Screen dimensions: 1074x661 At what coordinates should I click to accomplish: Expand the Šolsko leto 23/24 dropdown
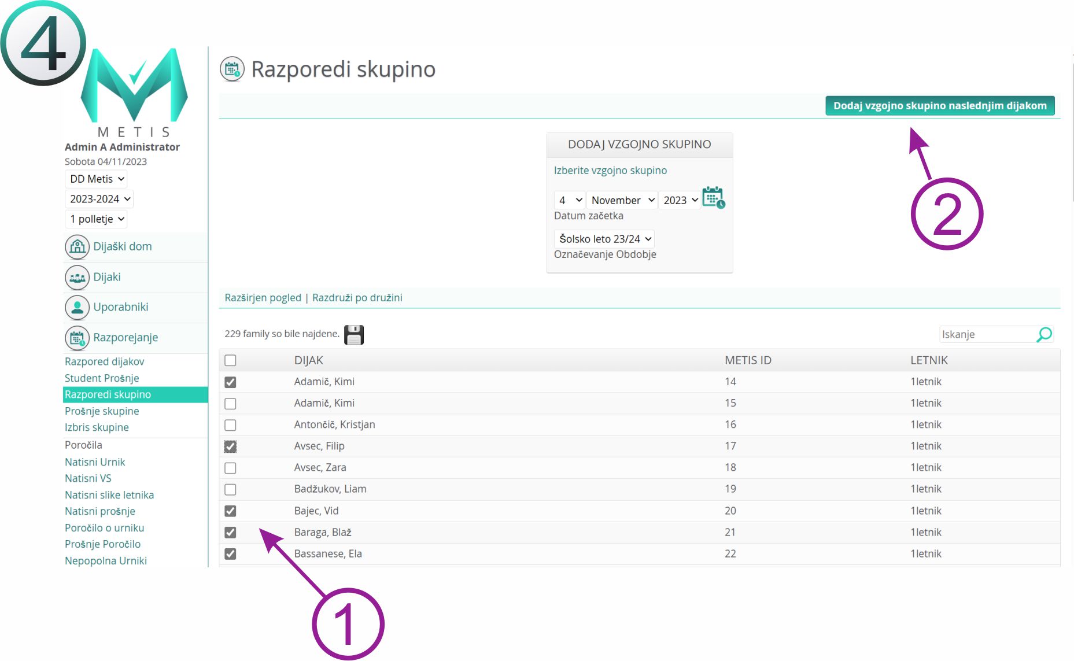(x=604, y=239)
